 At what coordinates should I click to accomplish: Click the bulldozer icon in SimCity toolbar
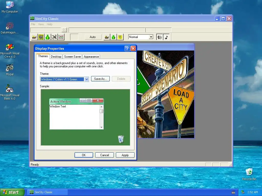click(x=34, y=37)
